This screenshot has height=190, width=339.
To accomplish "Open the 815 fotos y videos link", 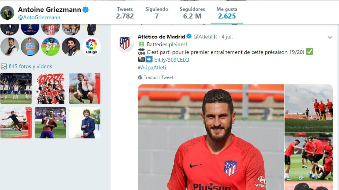I will click(x=30, y=67).
